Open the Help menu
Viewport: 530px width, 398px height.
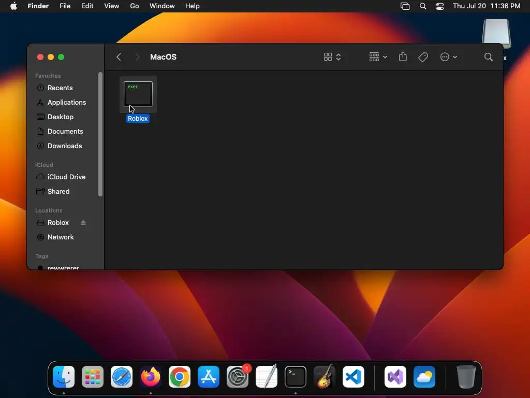(193, 6)
